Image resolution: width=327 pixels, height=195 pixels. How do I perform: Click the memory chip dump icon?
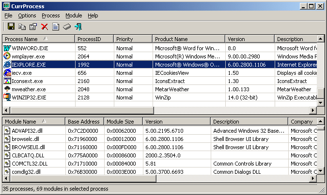coord(67,27)
